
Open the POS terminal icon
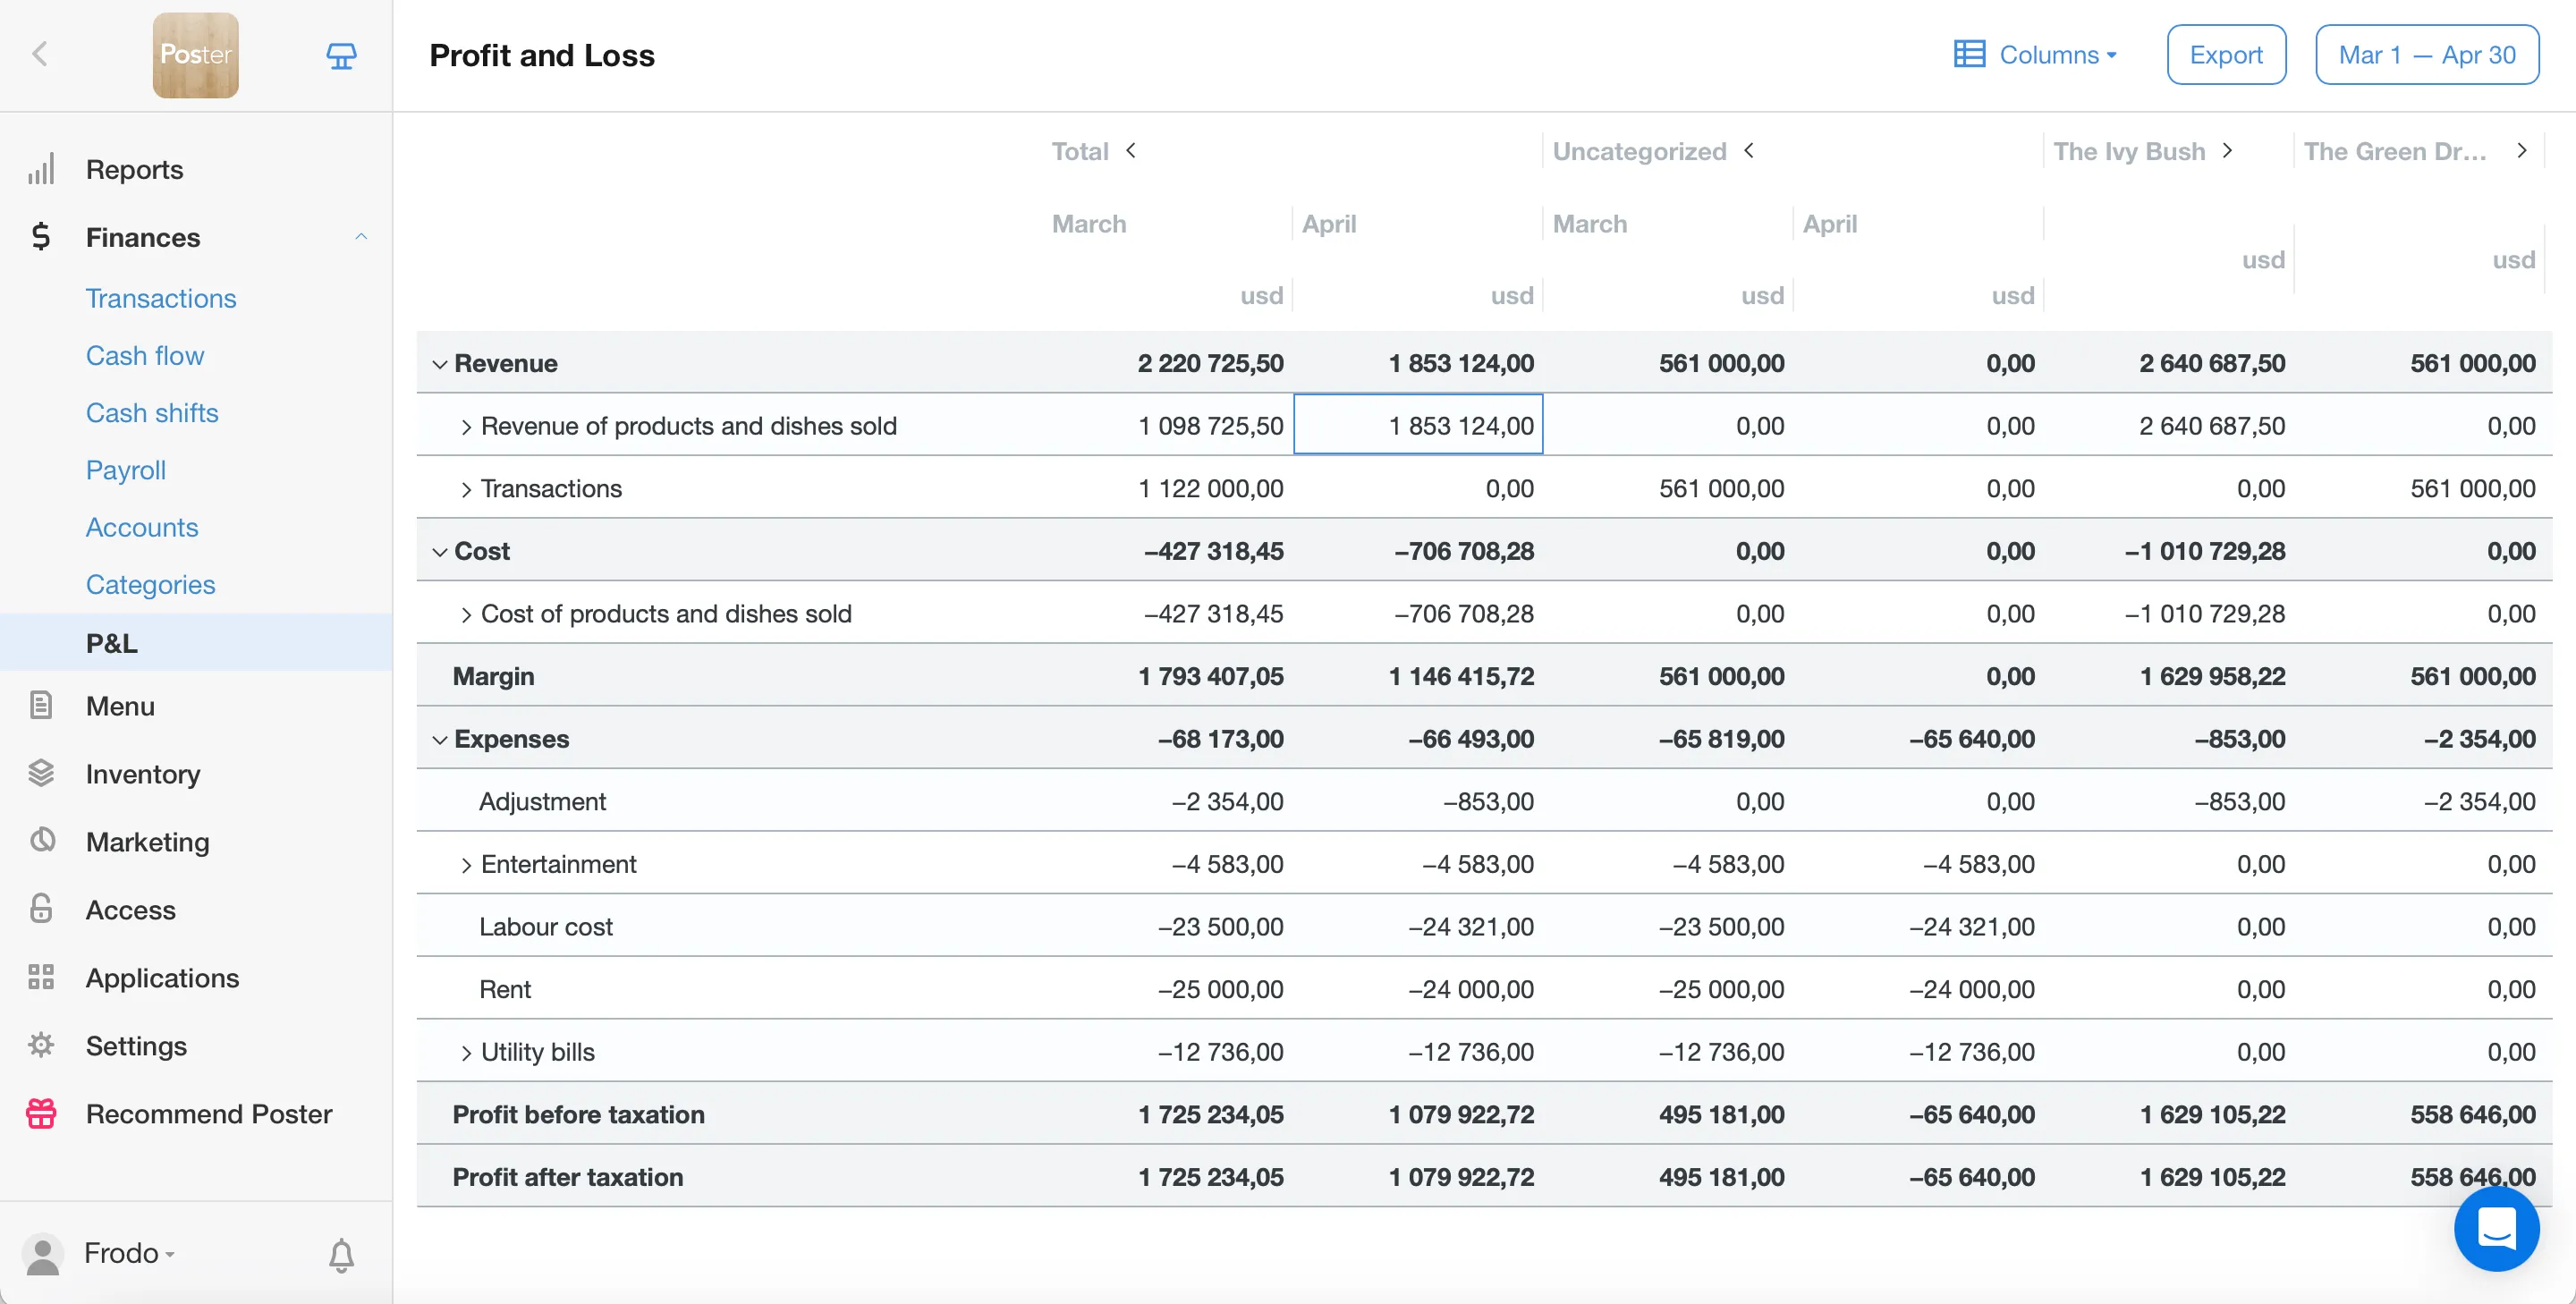point(341,56)
